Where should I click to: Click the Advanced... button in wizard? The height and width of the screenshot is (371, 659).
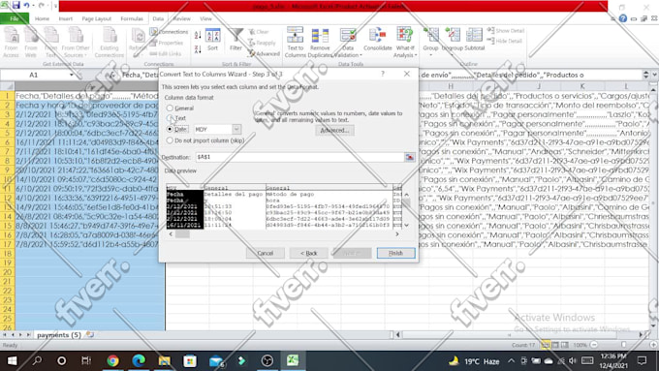334,130
